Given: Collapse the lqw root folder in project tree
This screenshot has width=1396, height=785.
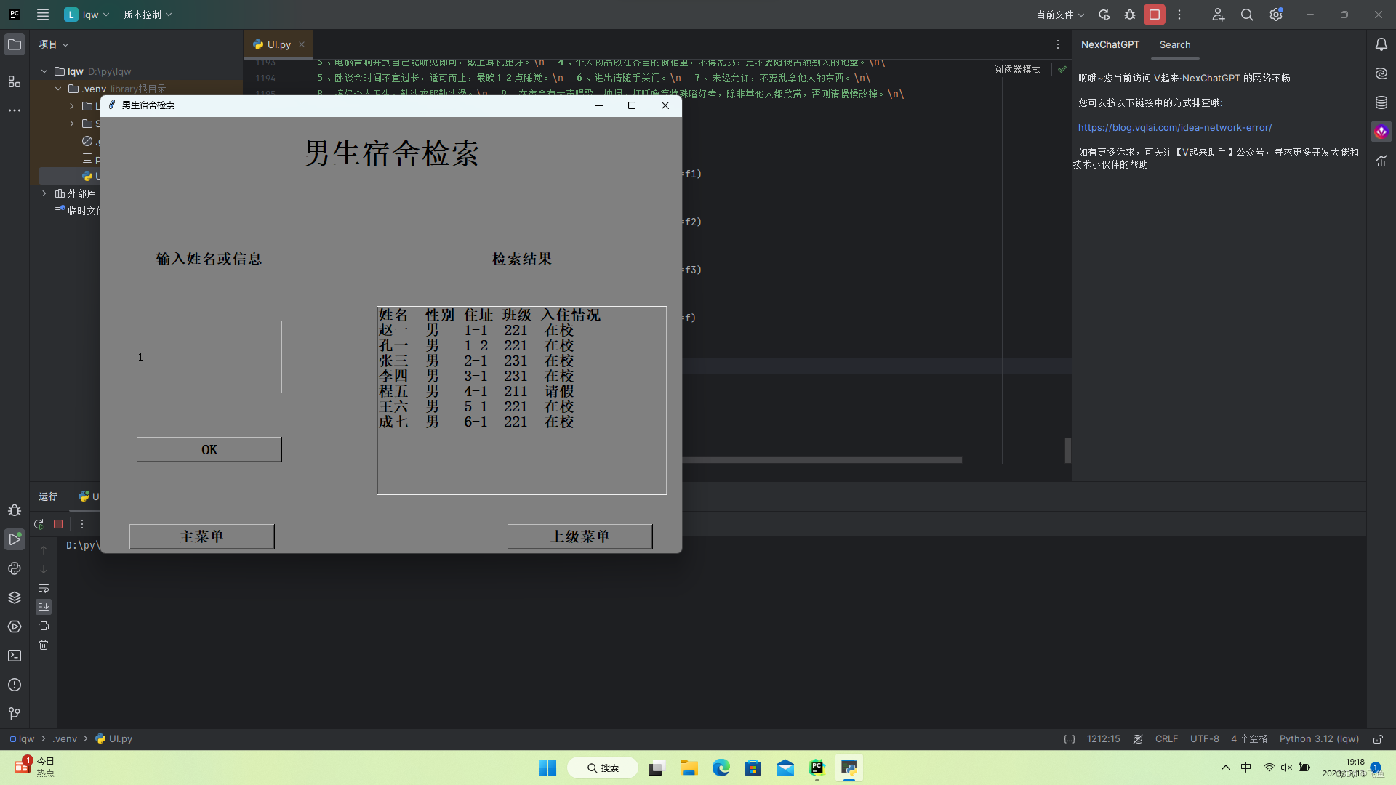Looking at the screenshot, I should tap(44, 71).
